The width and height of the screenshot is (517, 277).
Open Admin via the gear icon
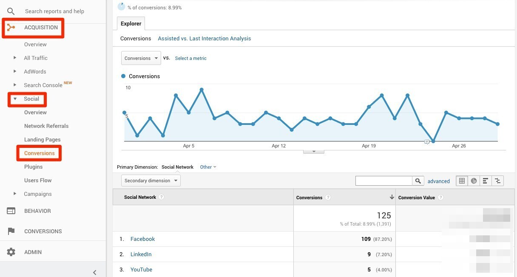11,252
